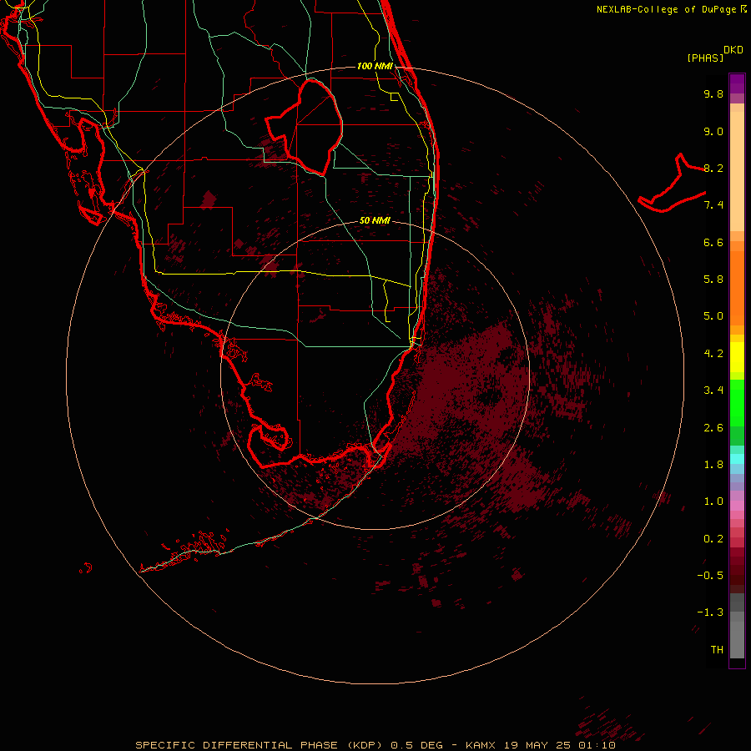Screen dimensions: 751x751
Task: Click the 1.0 value on the color scale
Action: pos(713,502)
